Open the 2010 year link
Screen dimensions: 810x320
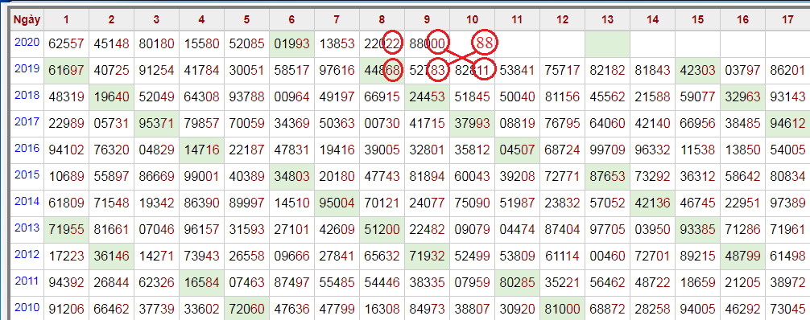[27, 307]
